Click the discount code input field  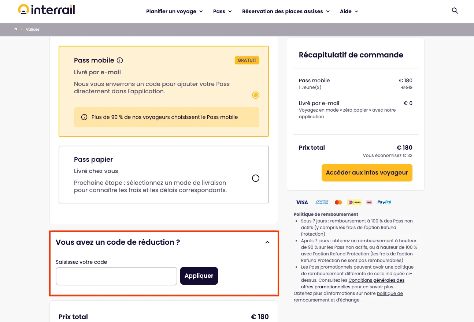click(x=116, y=276)
